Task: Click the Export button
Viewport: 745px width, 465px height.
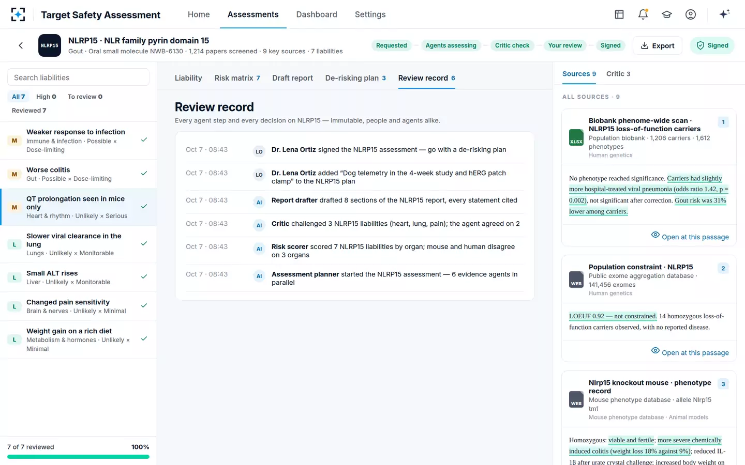Action: tap(658, 45)
